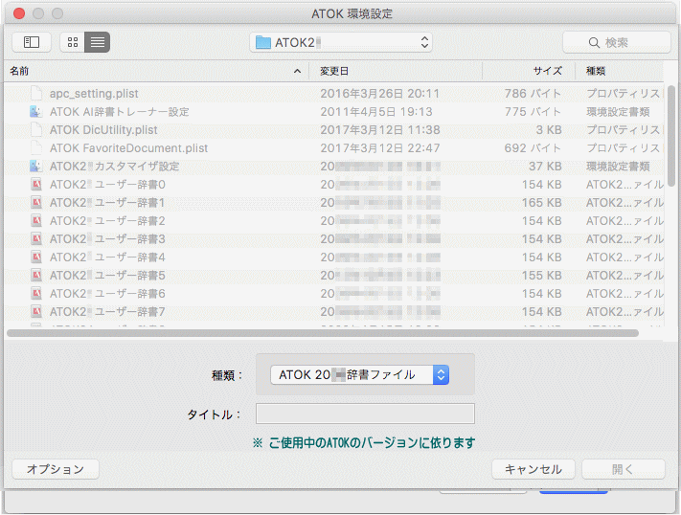Click the 692 バイト size value

[533, 148]
